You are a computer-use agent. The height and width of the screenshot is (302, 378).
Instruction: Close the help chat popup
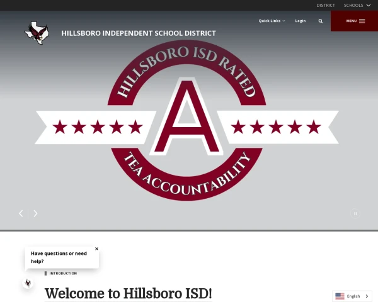pyautogui.click(x=96, y=249)
